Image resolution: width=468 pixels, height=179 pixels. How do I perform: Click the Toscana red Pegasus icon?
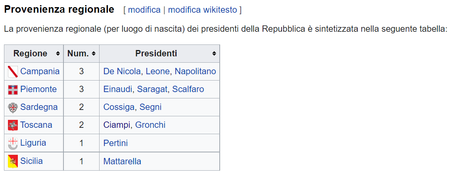pos(13,125)
